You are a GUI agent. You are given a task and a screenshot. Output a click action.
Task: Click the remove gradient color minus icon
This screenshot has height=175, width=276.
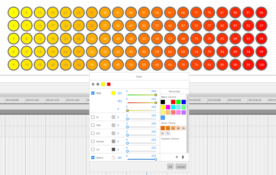[98, 84]
